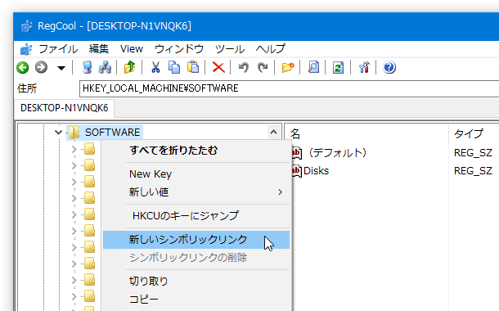Click the Undo arrow icon
The image size is (499, 311).
pos(244,67)
